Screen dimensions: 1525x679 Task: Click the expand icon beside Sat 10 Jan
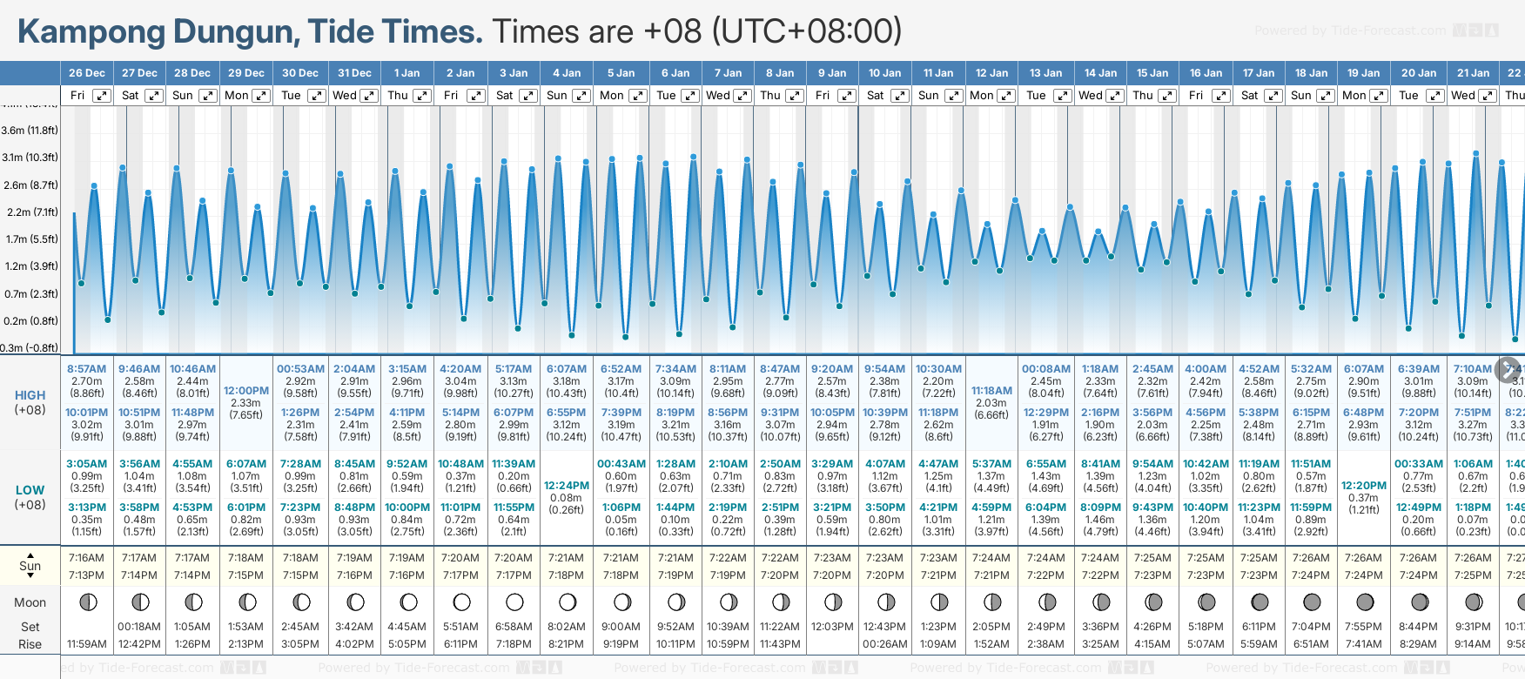[900, 96]
